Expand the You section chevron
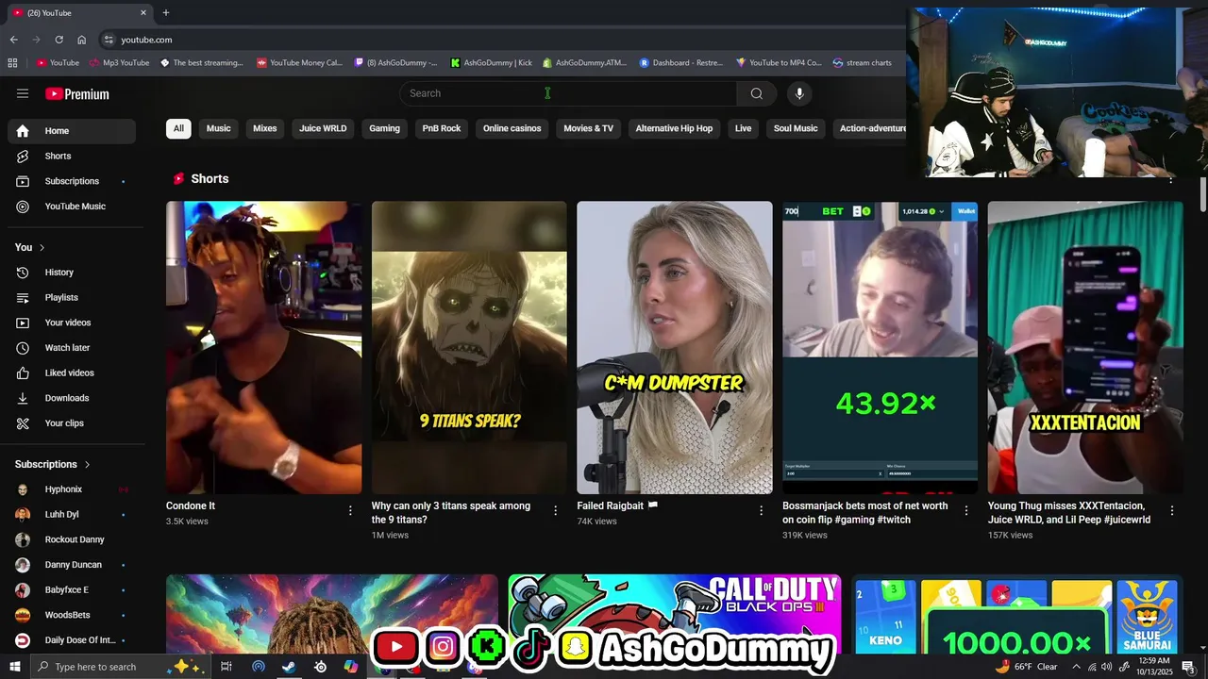The width and height of the screenshot is (1208, 679). 42,247
